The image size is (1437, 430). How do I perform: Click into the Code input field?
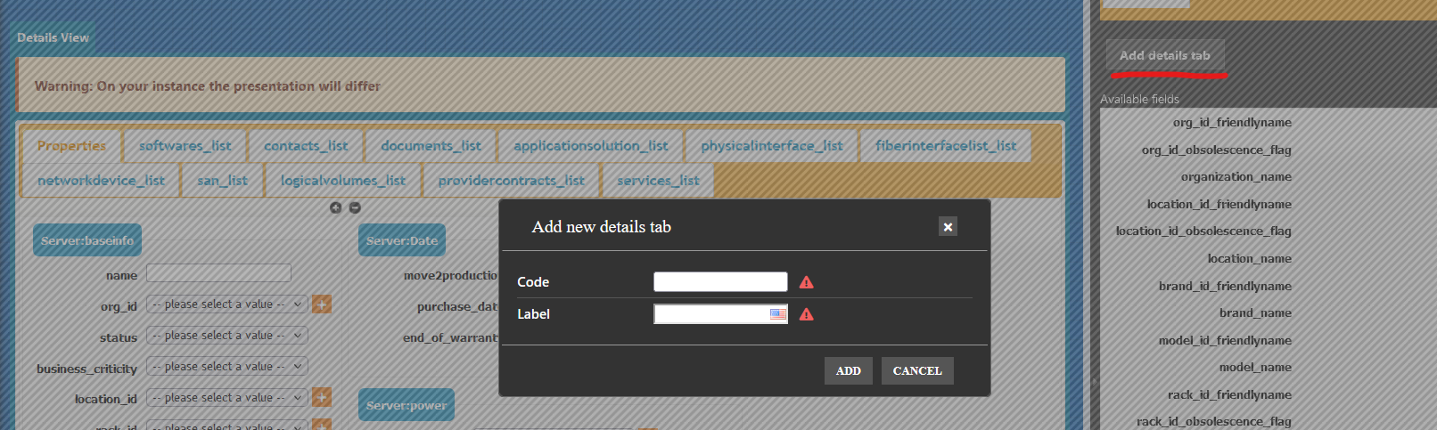[719, 282]
